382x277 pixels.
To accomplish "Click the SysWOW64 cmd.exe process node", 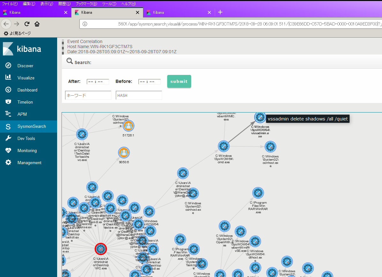I will 223,146.
